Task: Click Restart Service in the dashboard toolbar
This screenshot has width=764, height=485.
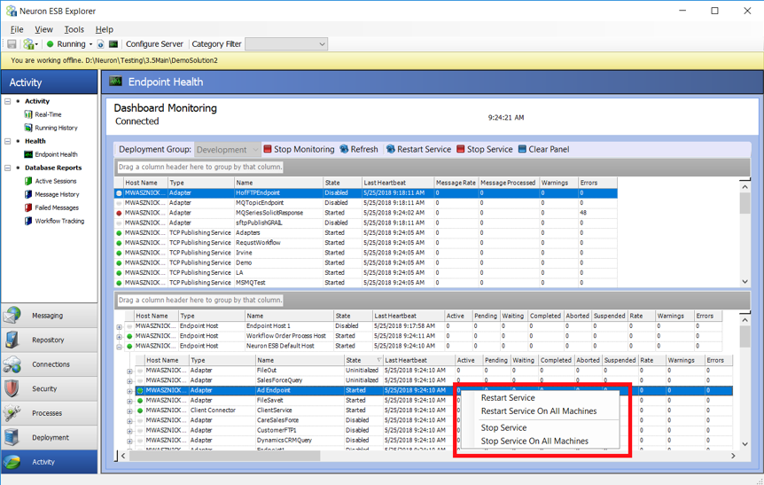Action: [419, 149]
